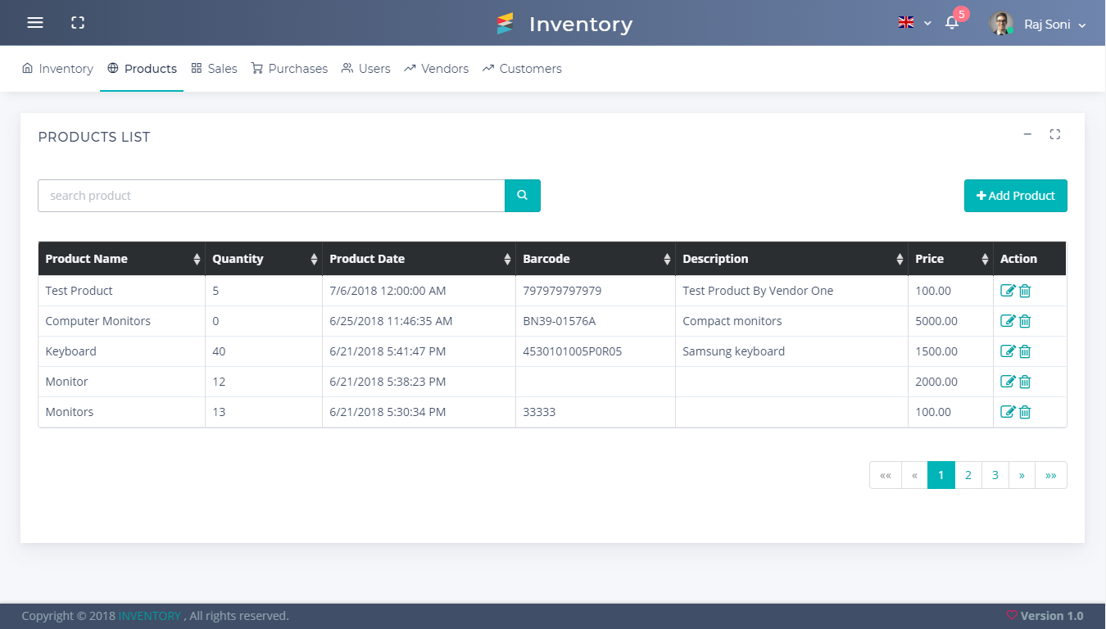Viewport: 1106px width, 629px height.
Task: Open the Vendors tab
Action: [436, 69]
